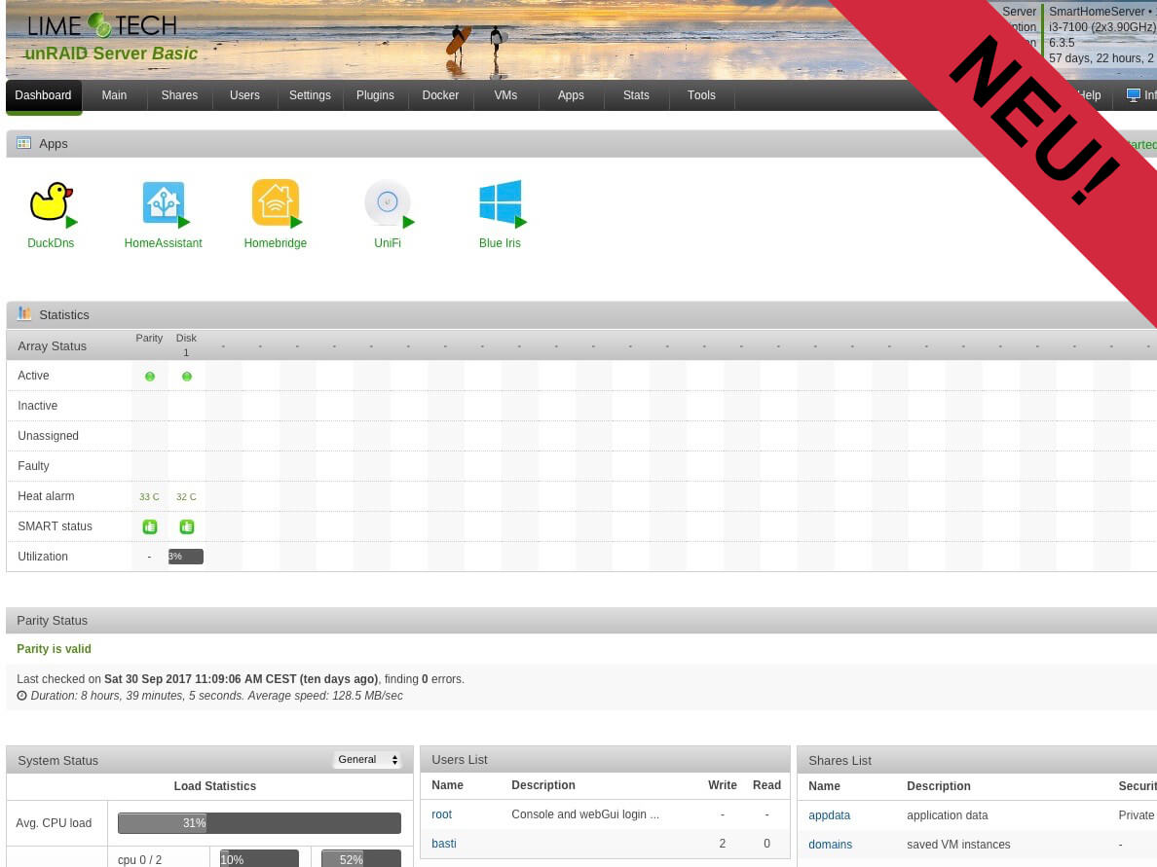Click the Parity active green status dot
Image resolution: width=1157 pixels, height=867 pixels.
coord(150,376)
